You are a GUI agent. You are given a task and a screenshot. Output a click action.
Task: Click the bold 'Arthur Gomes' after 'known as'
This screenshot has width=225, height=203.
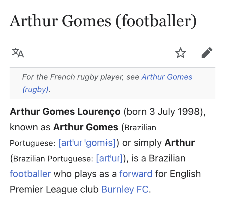(x=86, y=127)
